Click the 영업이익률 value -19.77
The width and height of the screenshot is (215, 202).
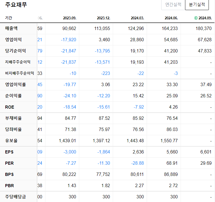pos(70,84)
